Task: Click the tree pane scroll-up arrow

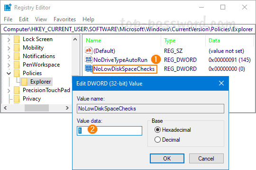Action: point(75,39)
